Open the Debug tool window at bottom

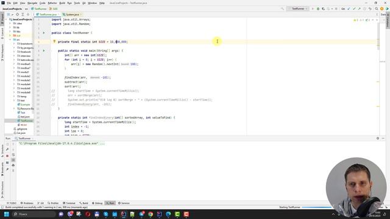click(x=97, y=203)
